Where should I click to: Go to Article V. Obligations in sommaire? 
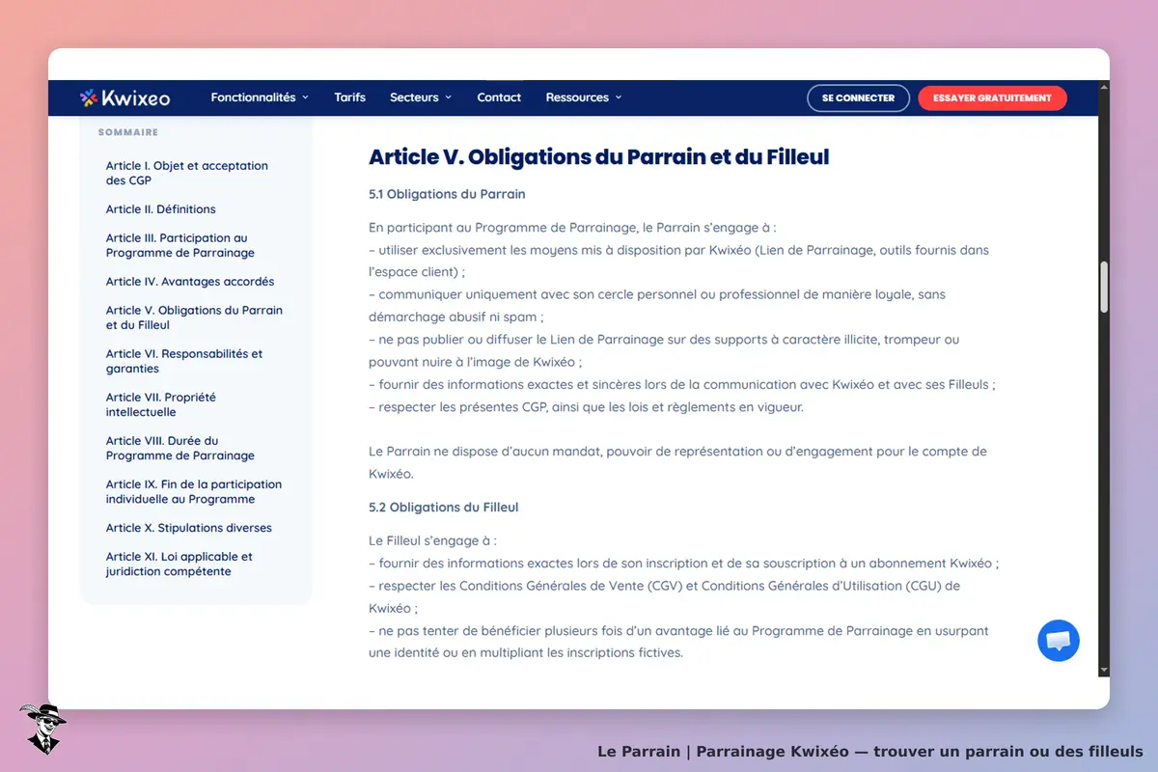[x=194, y=317]
